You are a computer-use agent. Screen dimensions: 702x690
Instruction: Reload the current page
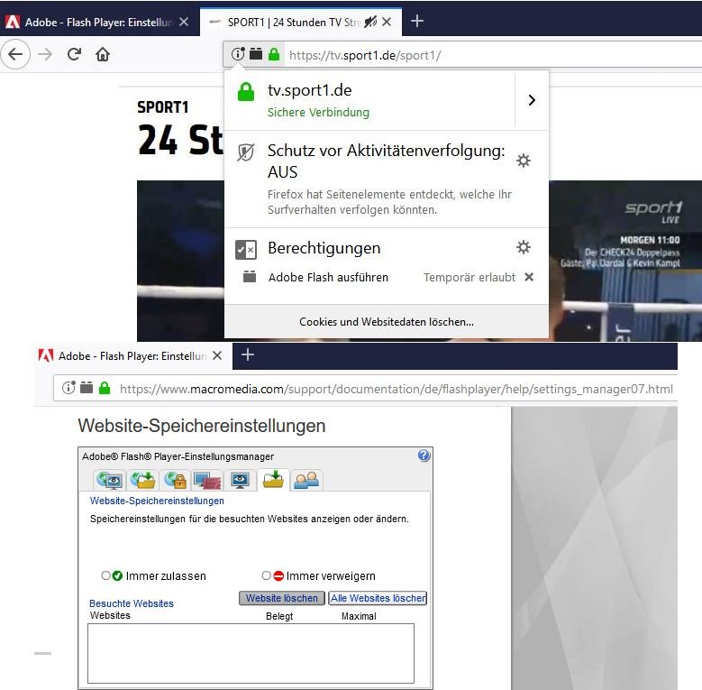coord(74,54)
